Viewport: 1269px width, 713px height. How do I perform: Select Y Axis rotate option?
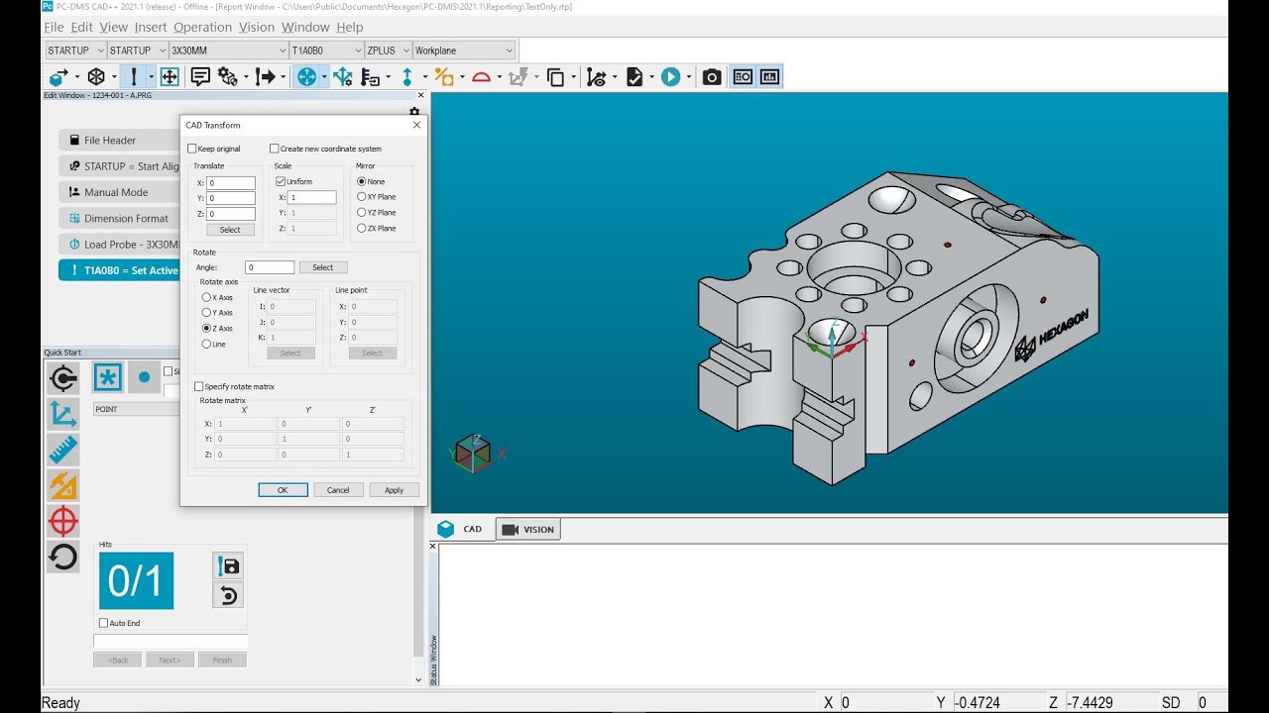(x=206, y=312)
